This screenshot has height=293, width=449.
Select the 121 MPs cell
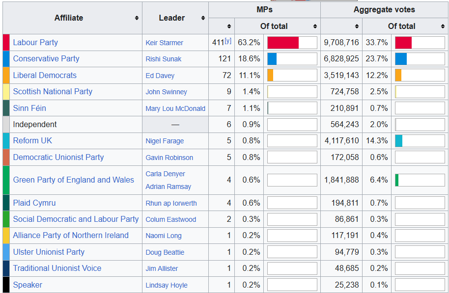[x=222, y=59]
